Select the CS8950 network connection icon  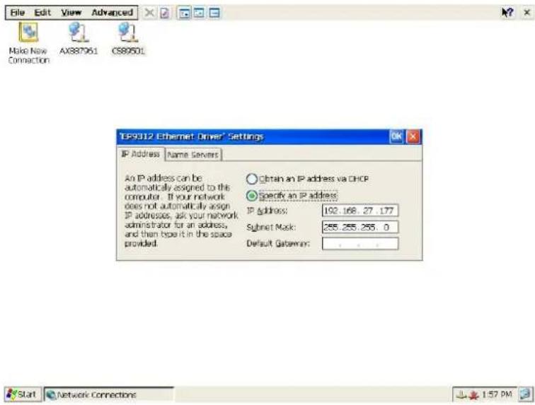coord(128,39)
